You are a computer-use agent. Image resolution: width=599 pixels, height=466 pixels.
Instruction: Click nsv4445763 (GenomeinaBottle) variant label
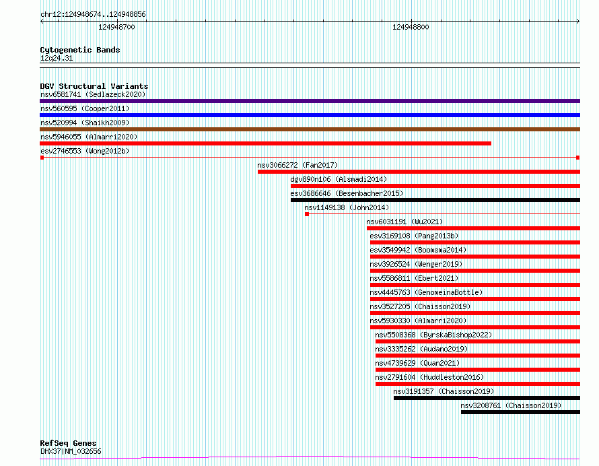[x=426, y=292]
